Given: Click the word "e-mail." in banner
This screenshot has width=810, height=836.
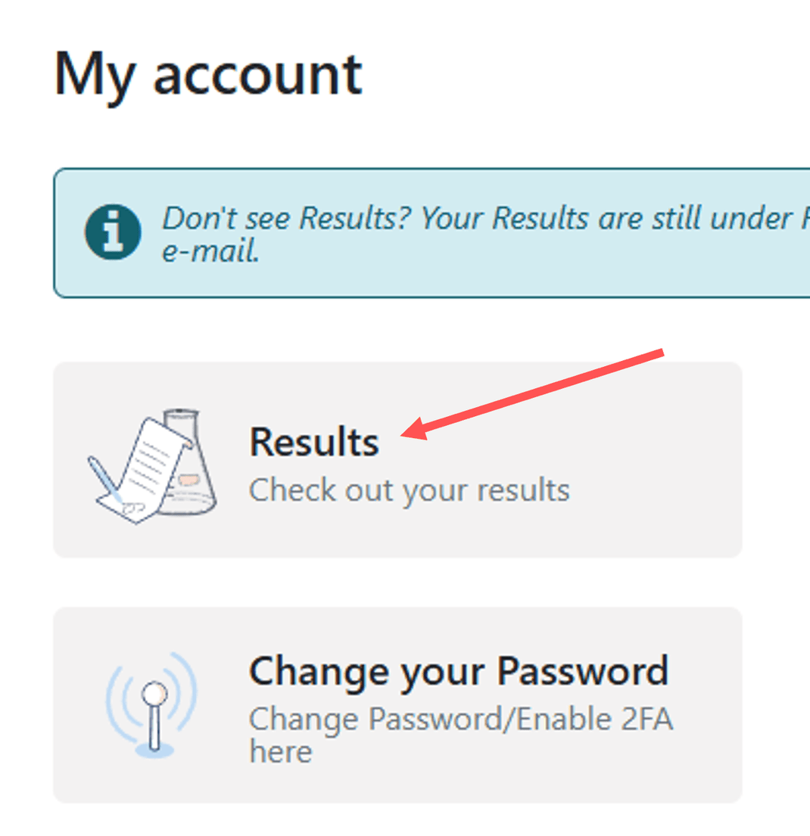Looking at the screenshot, I should (x=211, y=252).
